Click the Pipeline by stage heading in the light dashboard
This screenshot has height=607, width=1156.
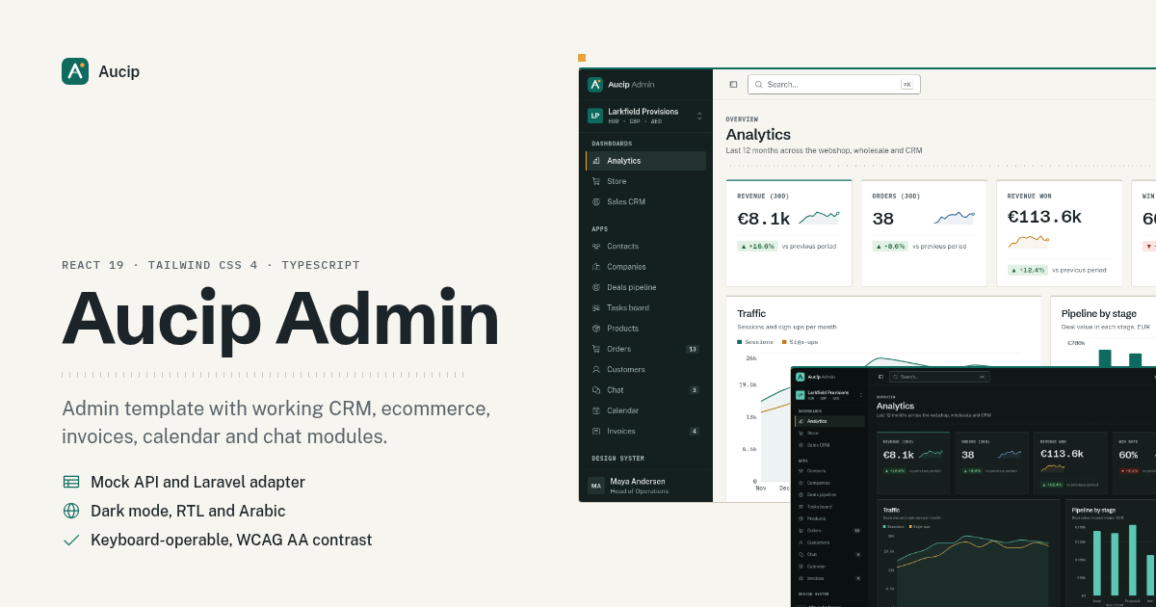coord(1098,313)
